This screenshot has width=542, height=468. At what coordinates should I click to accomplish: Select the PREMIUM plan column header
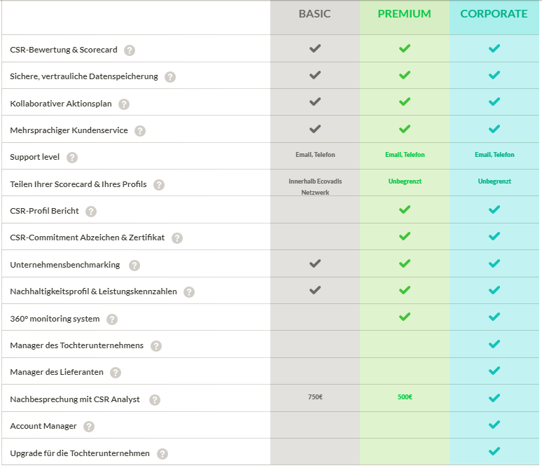click(404, 14)
